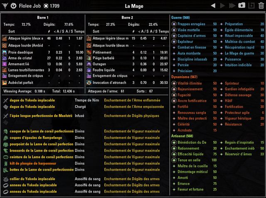Click the l'épée longue perfectionnée de Maelströ item
Image resolution: width=266 pixels, height=198 pixels.
(41, 116)
